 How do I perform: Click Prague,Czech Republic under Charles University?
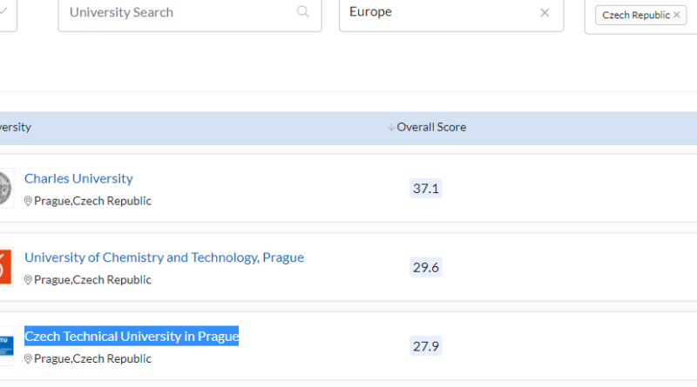92,201
